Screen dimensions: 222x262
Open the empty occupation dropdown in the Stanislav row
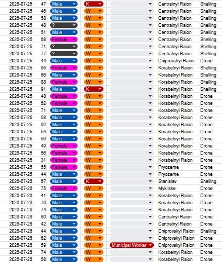coord(131,181)
